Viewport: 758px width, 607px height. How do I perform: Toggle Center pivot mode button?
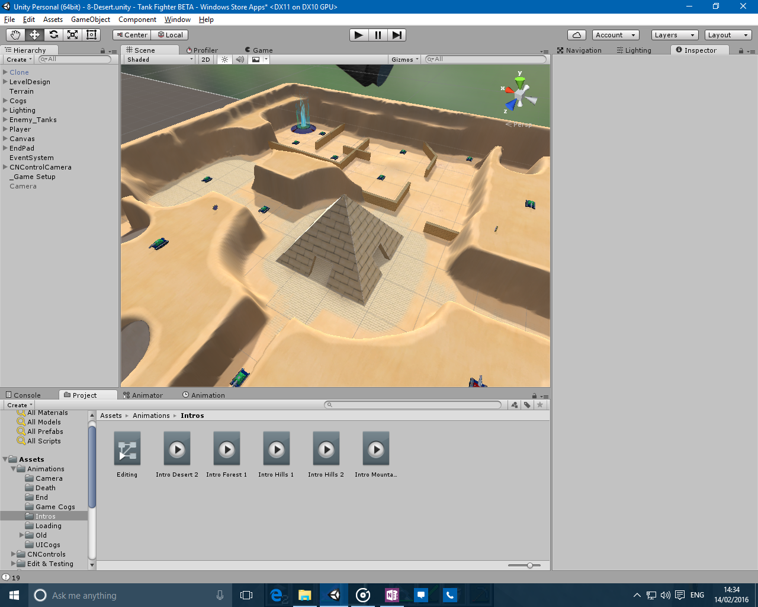point(132,35)
